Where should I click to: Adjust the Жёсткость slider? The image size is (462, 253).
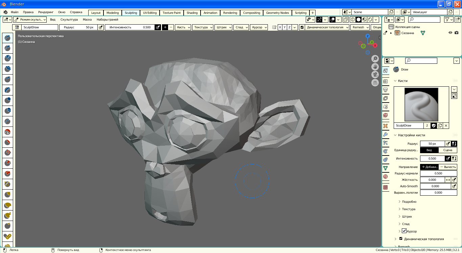(x=432, y=180)
